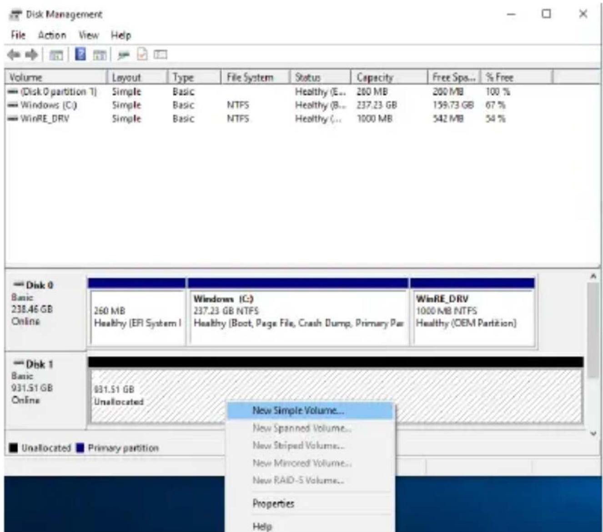The height and width of the screenshot is (532, 603).
Task: Maximize the Disk Management window
Action: point(546,14)
